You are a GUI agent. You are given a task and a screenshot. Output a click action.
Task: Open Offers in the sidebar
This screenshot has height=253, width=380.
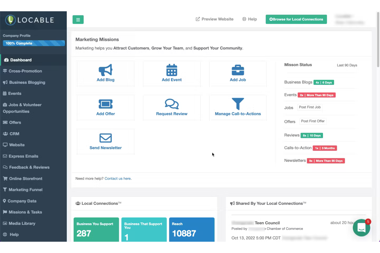(33, 123)
